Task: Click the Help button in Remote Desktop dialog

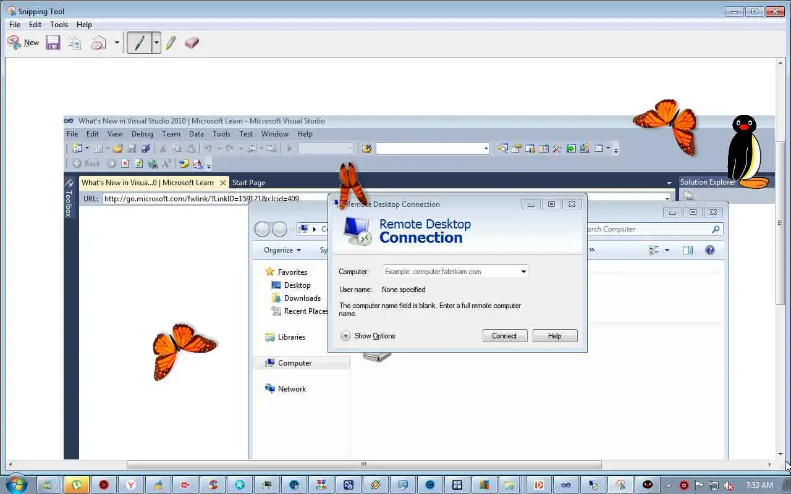Action: coord(555,336)
